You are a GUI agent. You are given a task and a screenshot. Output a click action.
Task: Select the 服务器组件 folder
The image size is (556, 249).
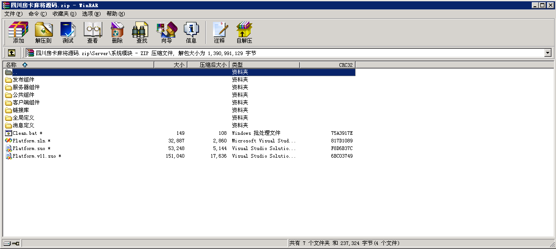tap(26, 87)
